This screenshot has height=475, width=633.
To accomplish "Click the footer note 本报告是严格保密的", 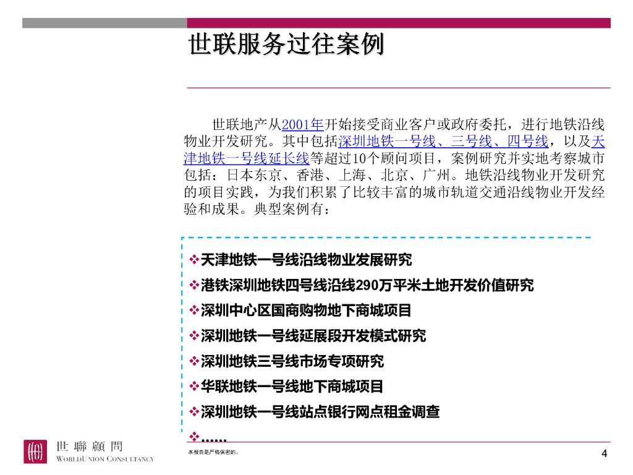I will 213,452.
